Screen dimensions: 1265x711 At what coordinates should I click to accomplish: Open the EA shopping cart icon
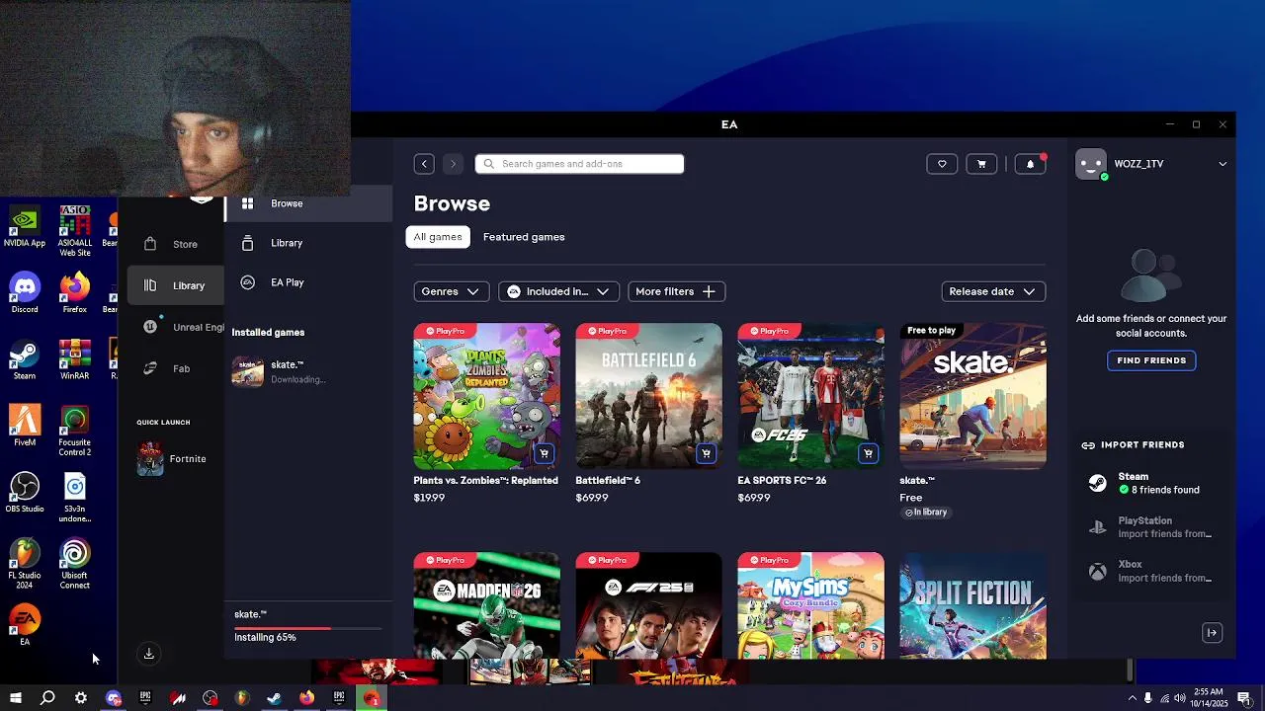pyautogui.click(x=981, y=164)
